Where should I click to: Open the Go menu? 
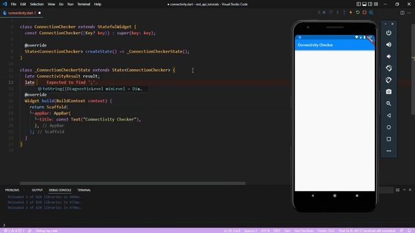[x=61, y=5]
